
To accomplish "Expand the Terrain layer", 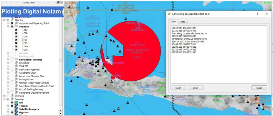I will (8, 106).
